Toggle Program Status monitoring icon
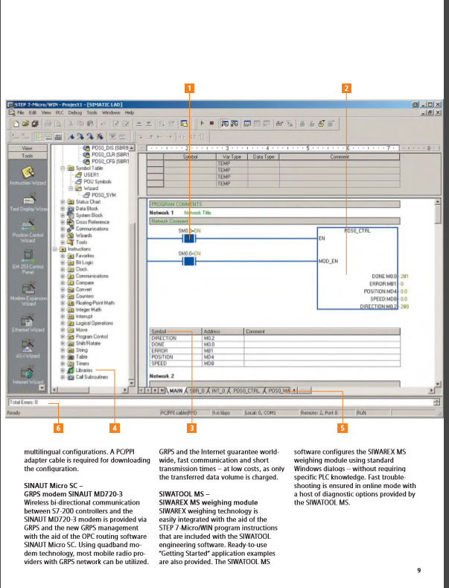This screenshot has height=588, width=449. (225, 123)
